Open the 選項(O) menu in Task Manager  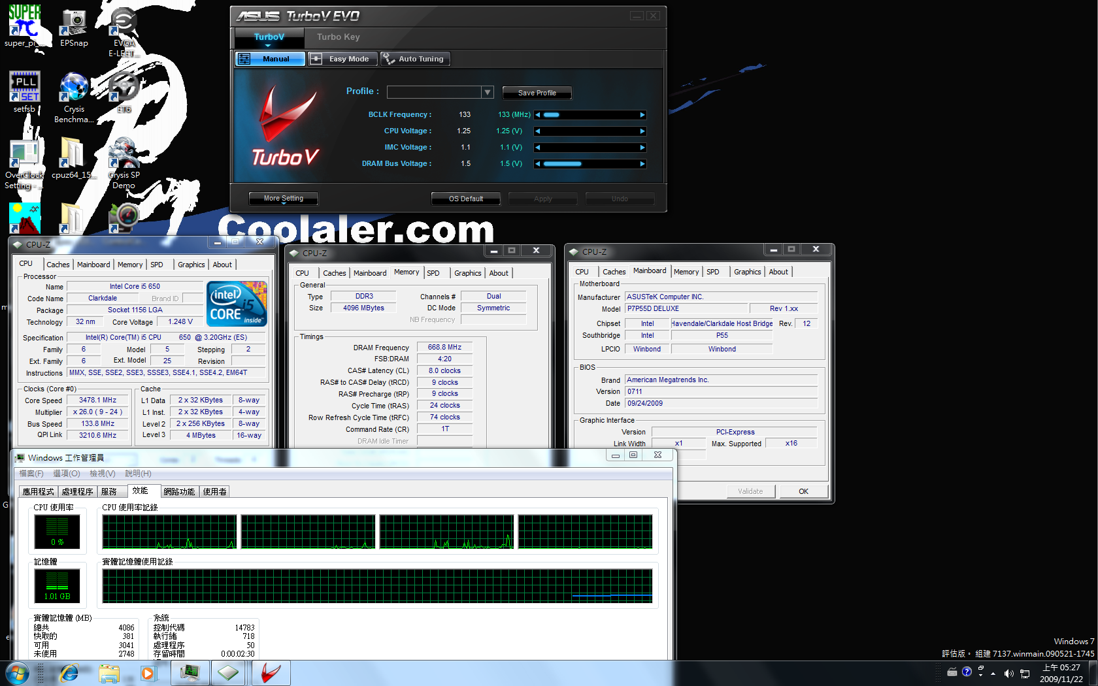(x=67, y=474)
